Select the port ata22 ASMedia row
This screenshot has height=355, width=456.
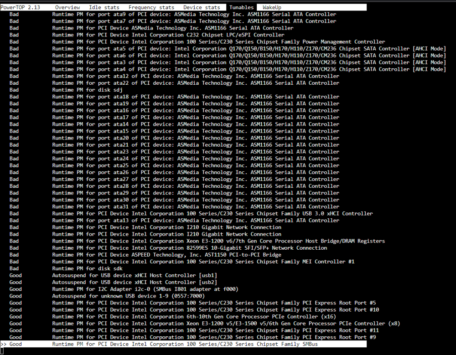point(174,83)
